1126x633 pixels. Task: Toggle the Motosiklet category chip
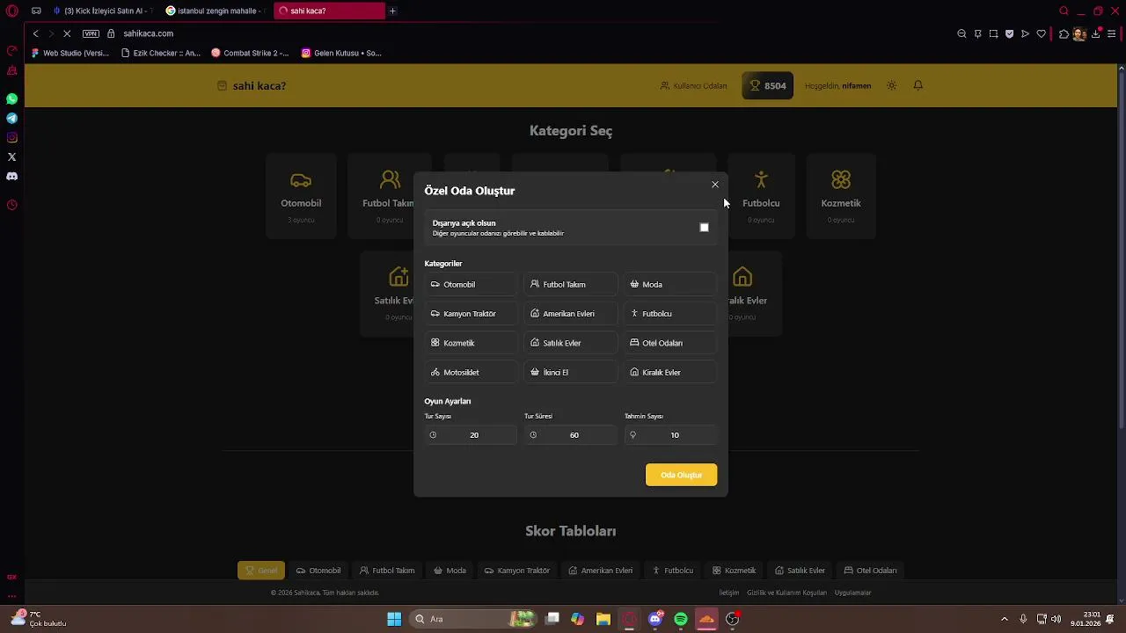tap(471, 373)
